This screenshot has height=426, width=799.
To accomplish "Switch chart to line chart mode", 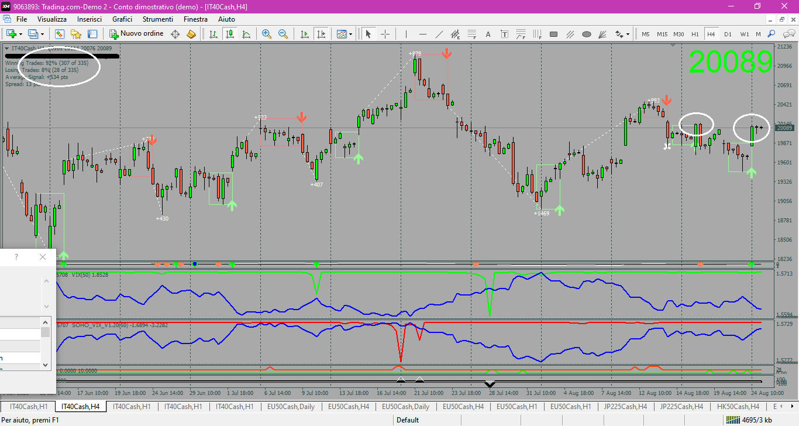I will coord(246,34).
